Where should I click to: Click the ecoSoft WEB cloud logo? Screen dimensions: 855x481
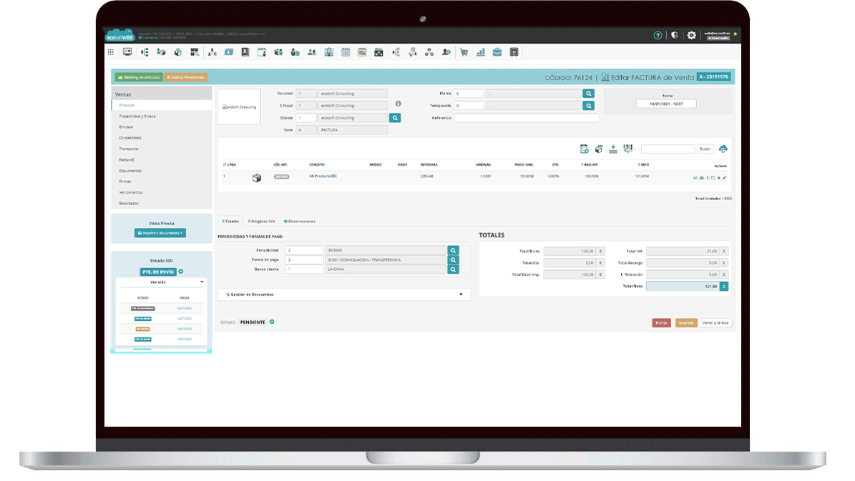119,36
